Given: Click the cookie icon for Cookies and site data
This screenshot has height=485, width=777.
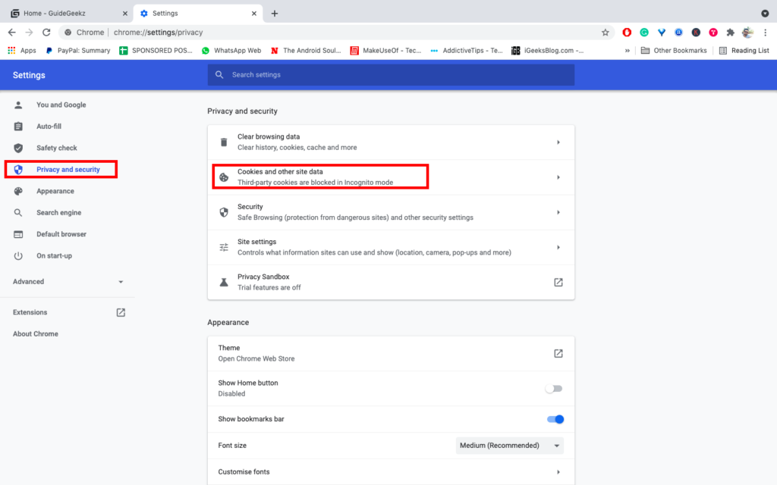Looking at the screenshot, I should tap(224, 177).
